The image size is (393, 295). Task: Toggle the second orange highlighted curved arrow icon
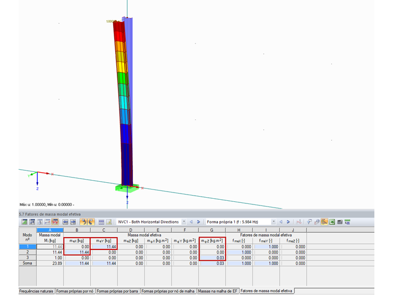pyautogui.click(x=90, y=222)
